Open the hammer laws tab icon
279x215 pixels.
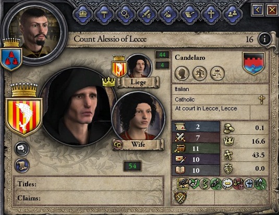click(104, 14)
